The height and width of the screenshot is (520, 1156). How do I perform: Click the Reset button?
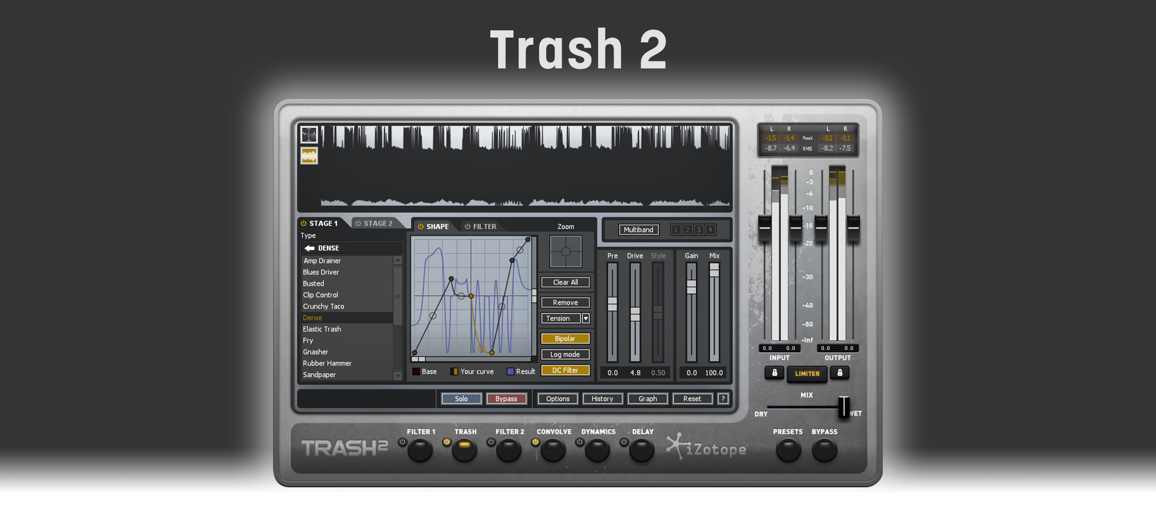[x=692, y=399]
